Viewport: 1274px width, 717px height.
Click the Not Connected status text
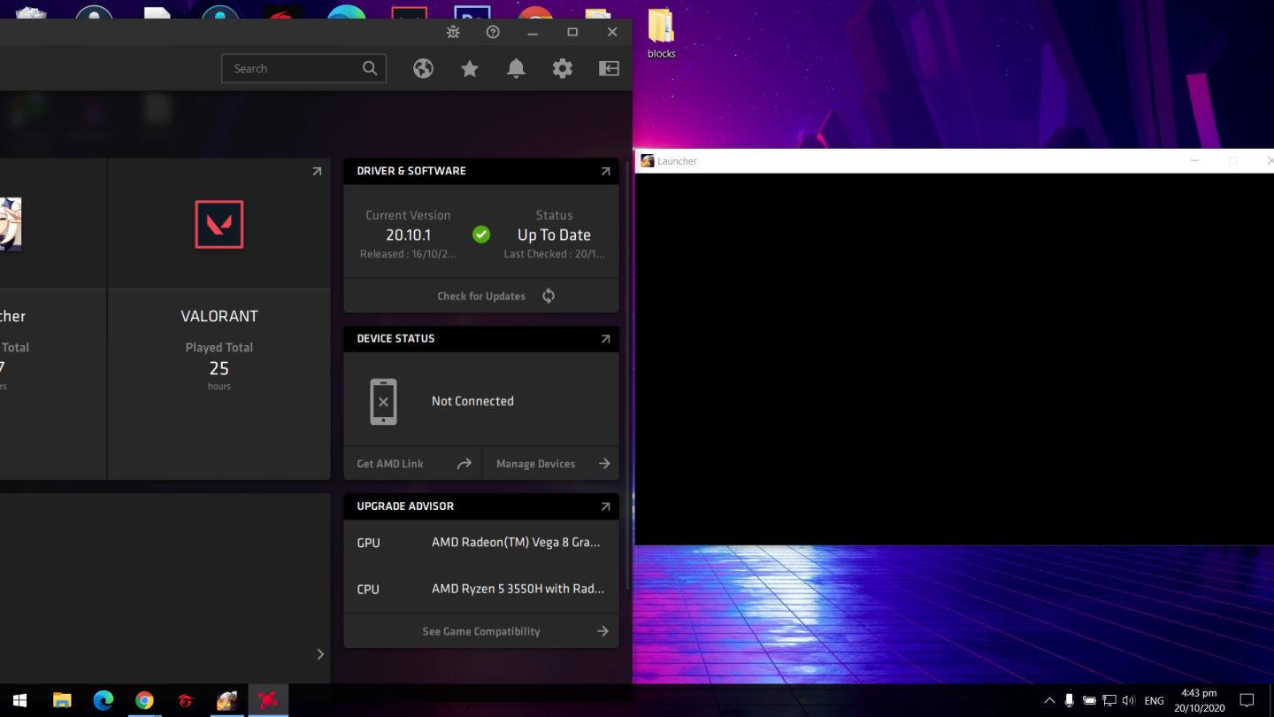(472, 401)
